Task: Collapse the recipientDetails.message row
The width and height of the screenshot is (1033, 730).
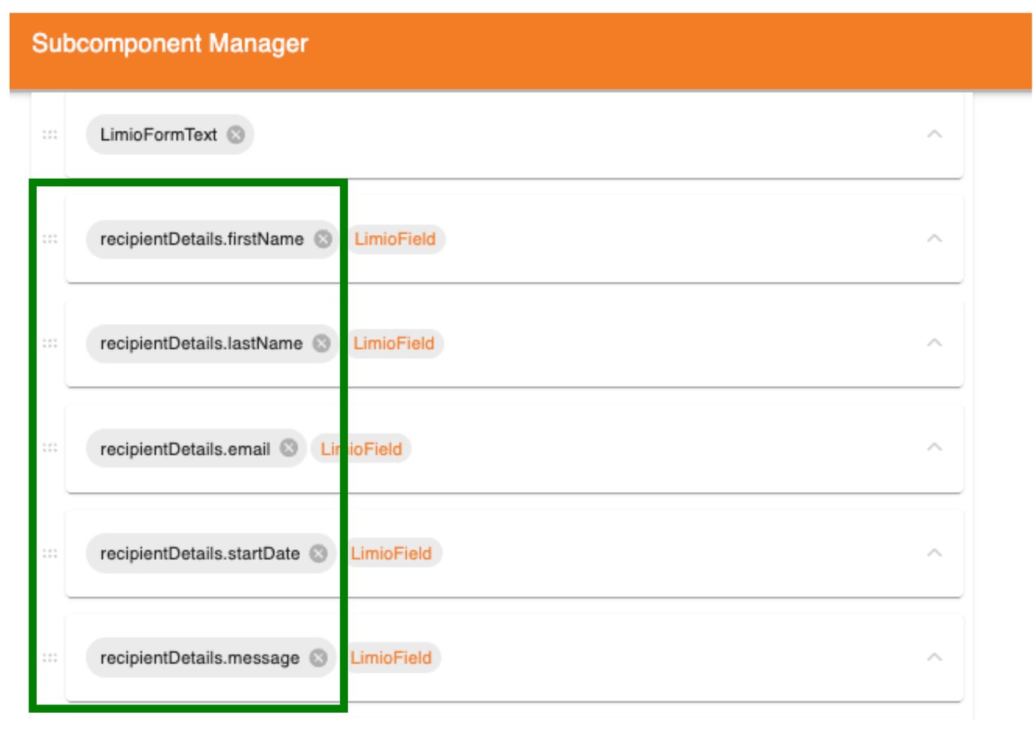Action: pos(934,657)
